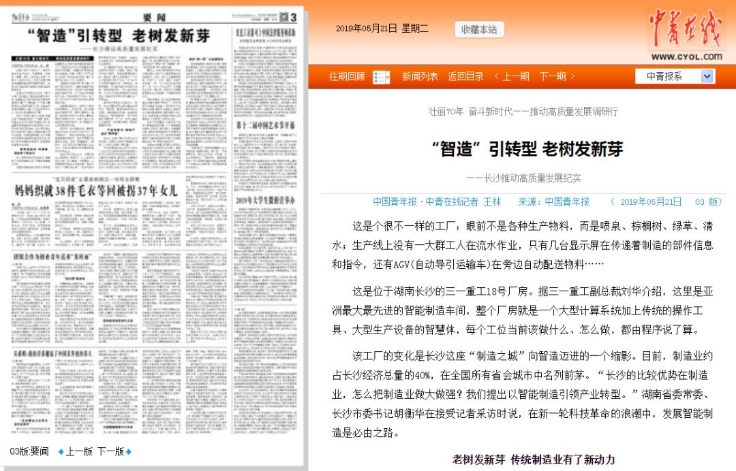Open 妈妈织就38件毛衣等回被拐37年女儿 article on newspaper page
736x471 pixels.
click(96, 191)
